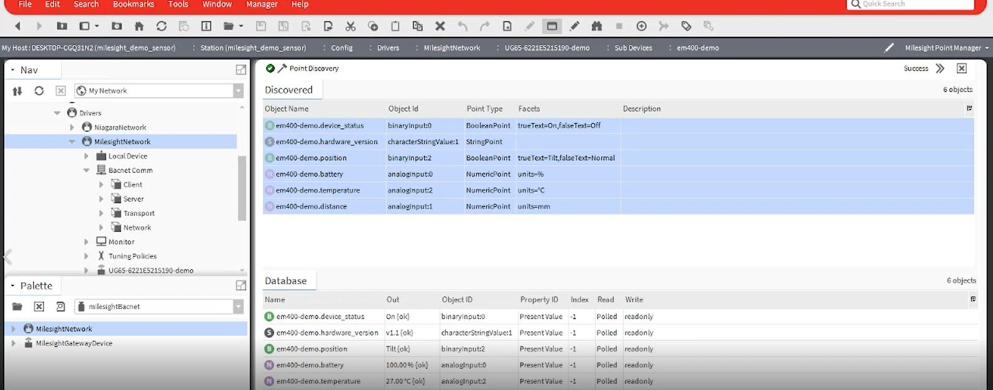Open the Help menu

(300, 4)
